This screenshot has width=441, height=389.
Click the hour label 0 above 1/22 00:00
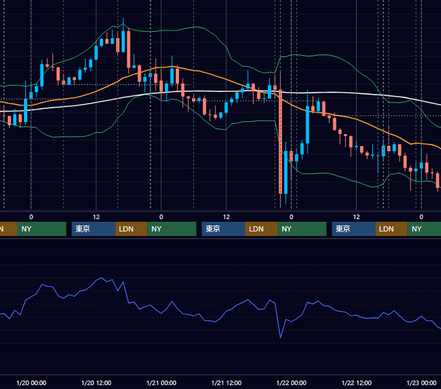pyautogui.click(x=291, y=217)
